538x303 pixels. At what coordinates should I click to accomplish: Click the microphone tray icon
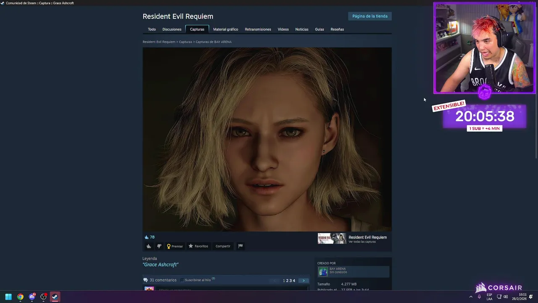[x=479, y=297]
